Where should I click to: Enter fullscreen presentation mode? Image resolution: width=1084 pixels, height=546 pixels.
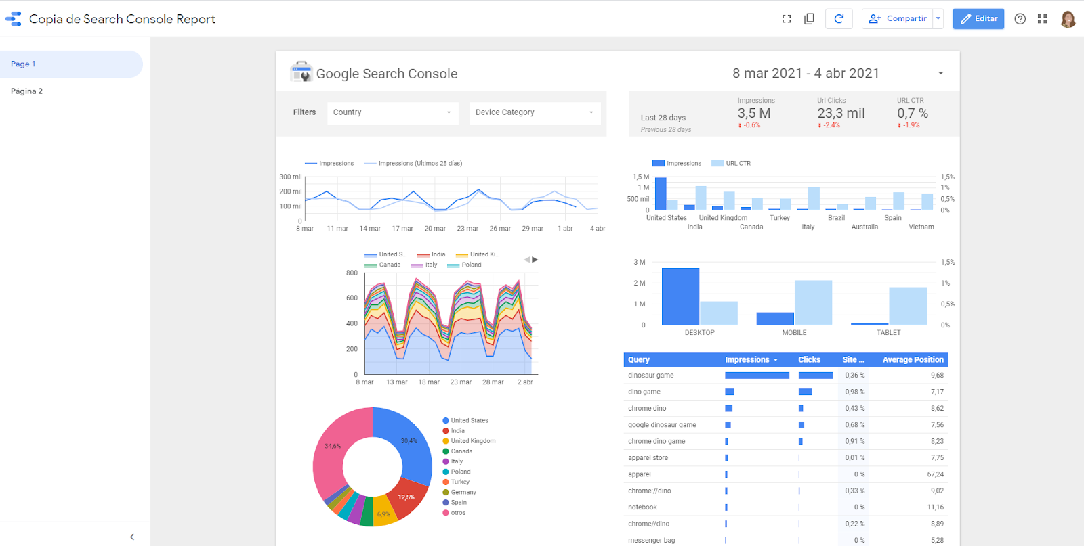[787, 19]
